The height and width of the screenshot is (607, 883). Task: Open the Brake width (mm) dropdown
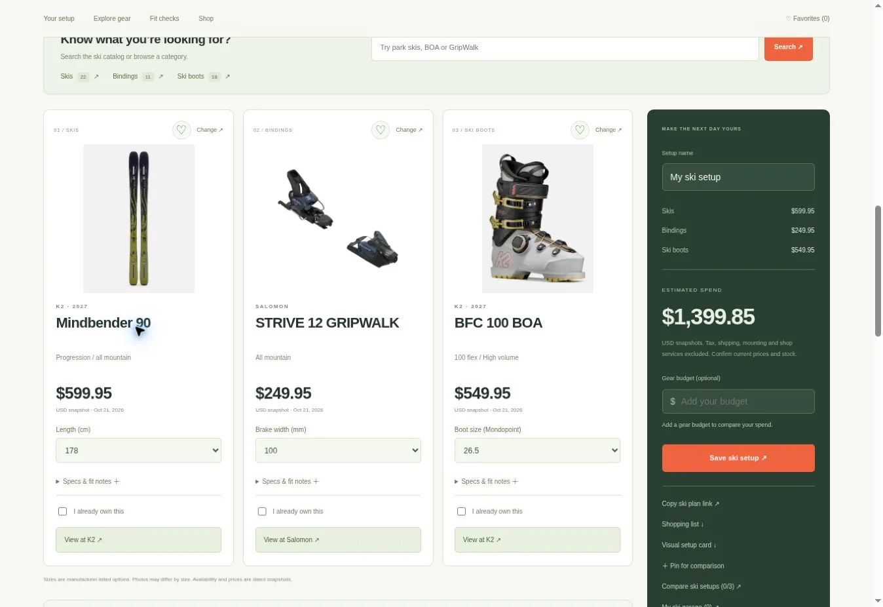(338, 450)
